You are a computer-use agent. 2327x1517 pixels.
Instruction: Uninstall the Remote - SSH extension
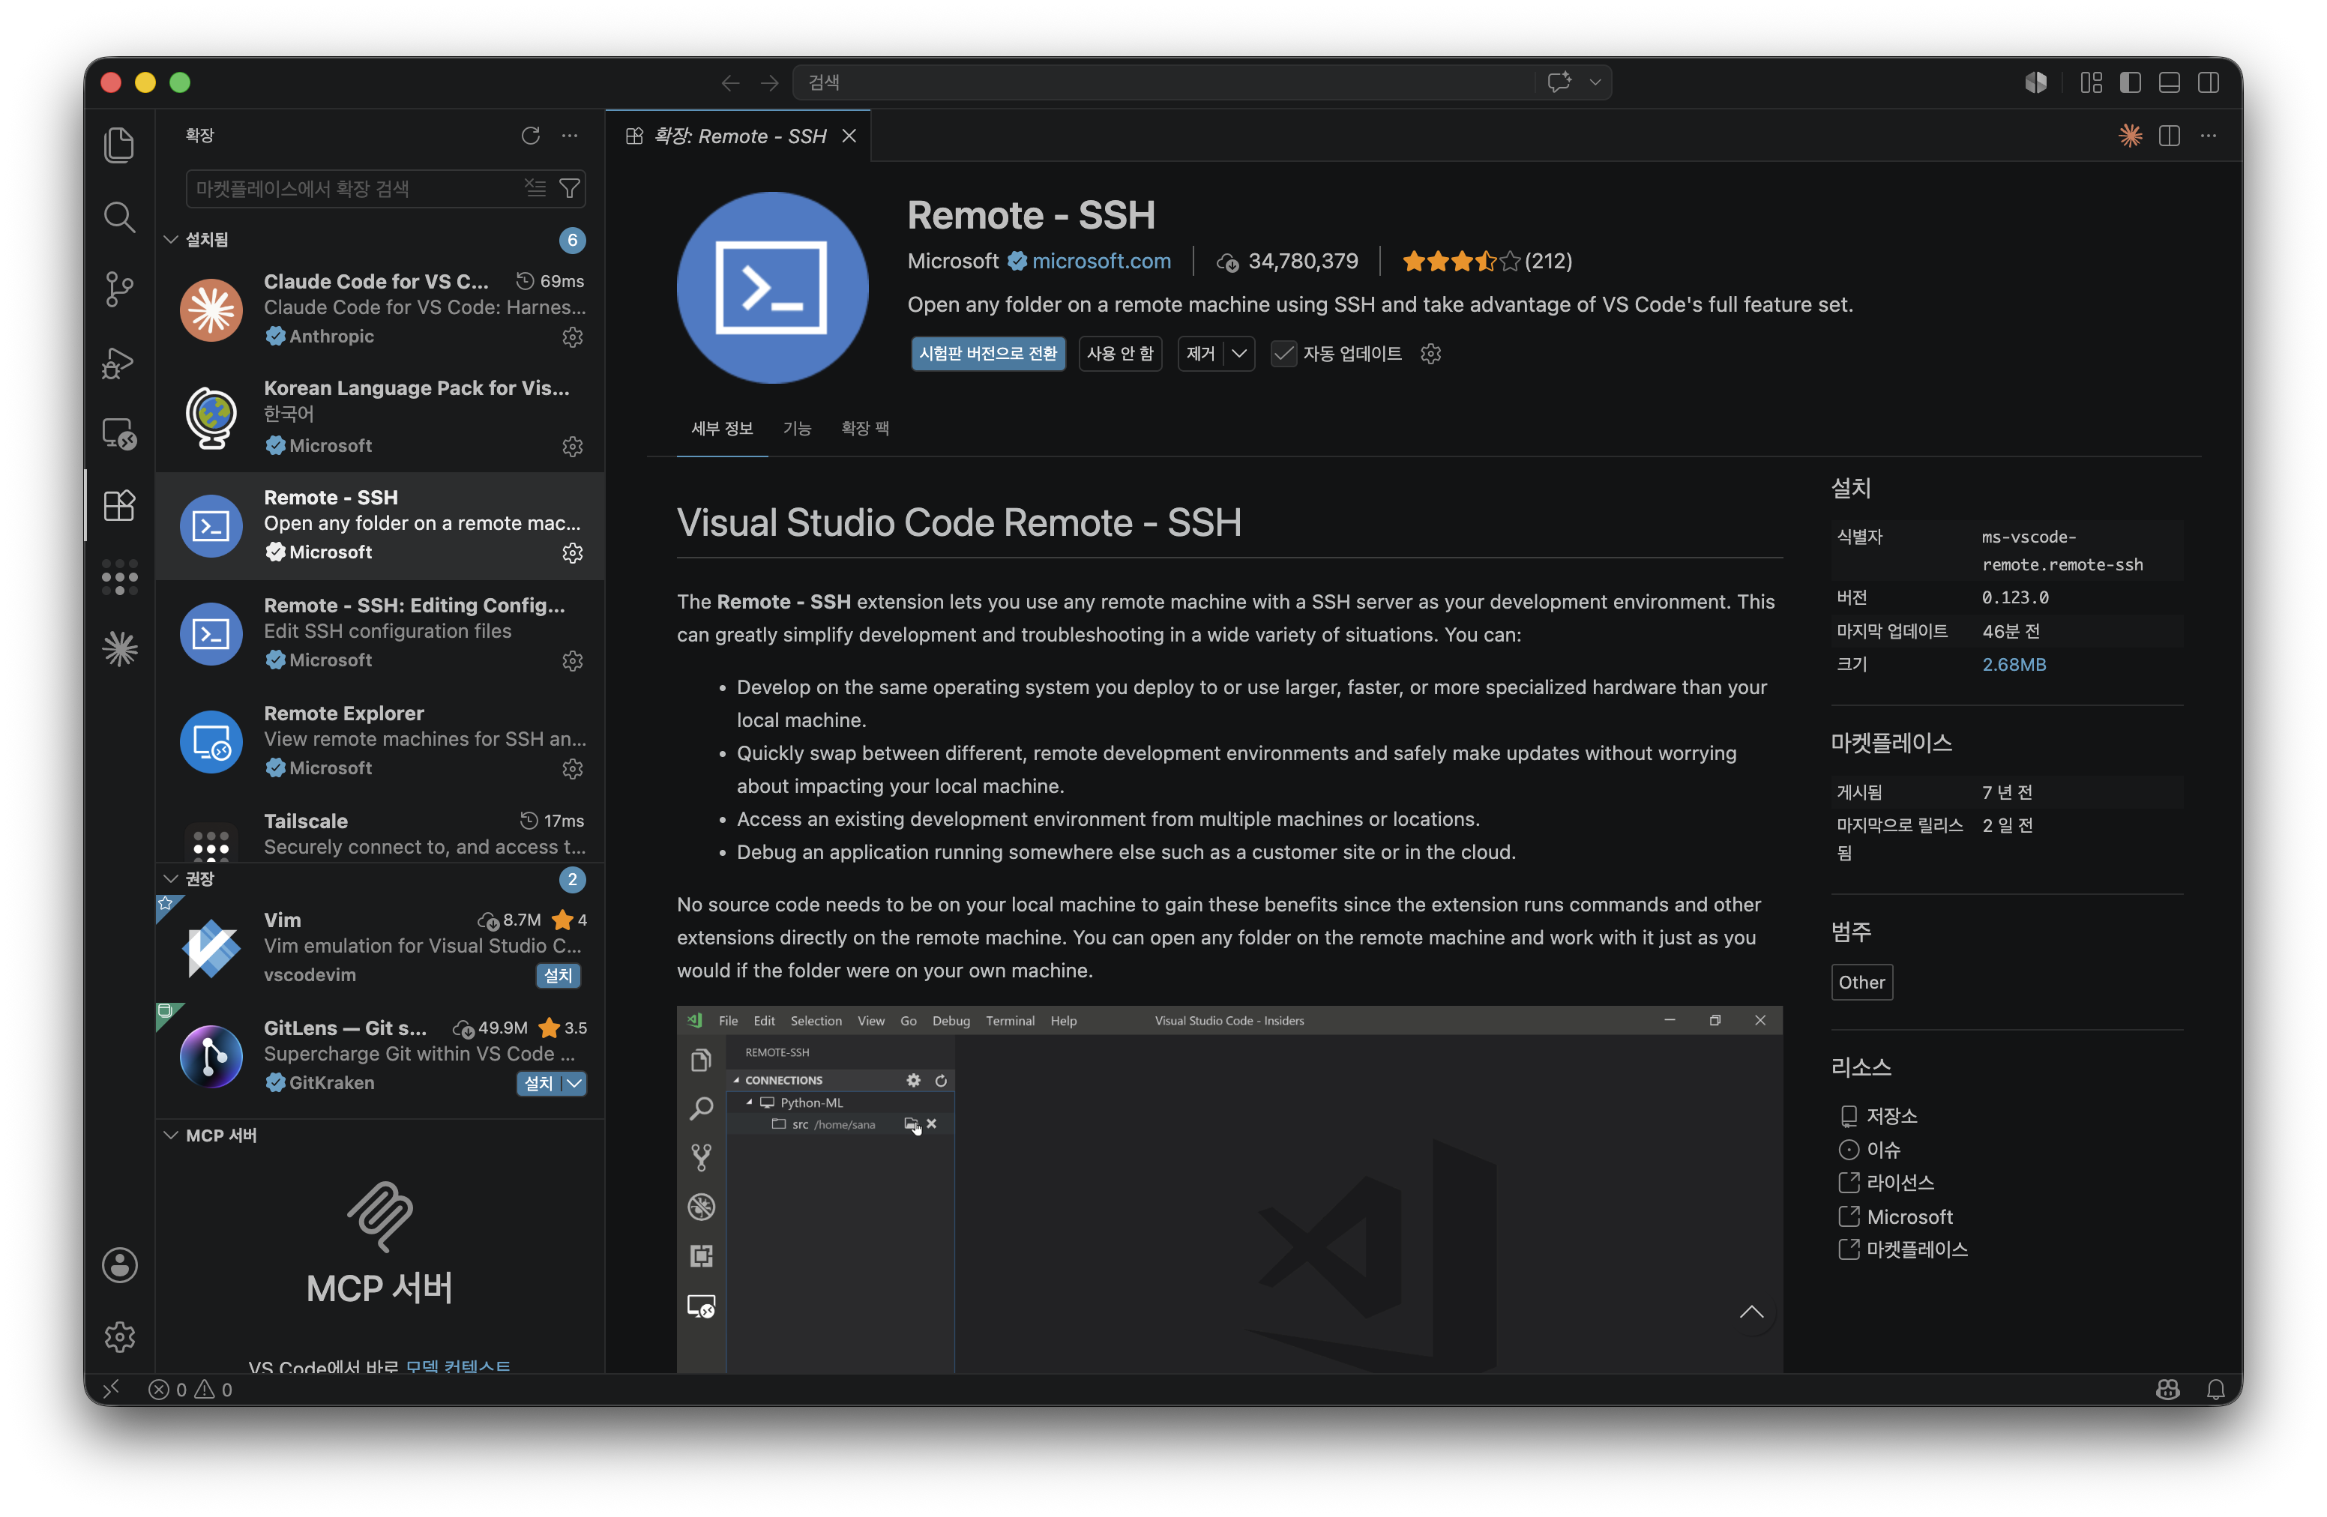coord(1201,354)
